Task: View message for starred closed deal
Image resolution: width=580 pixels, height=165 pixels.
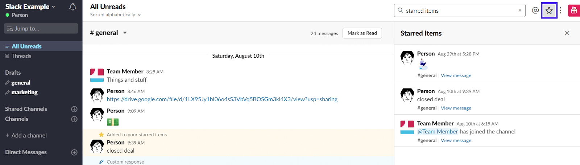Action: pyautogui.click(x=456, y=108)
